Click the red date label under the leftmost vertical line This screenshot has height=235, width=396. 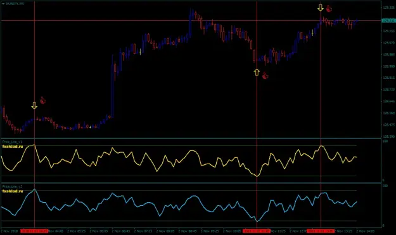click(34, 231)
